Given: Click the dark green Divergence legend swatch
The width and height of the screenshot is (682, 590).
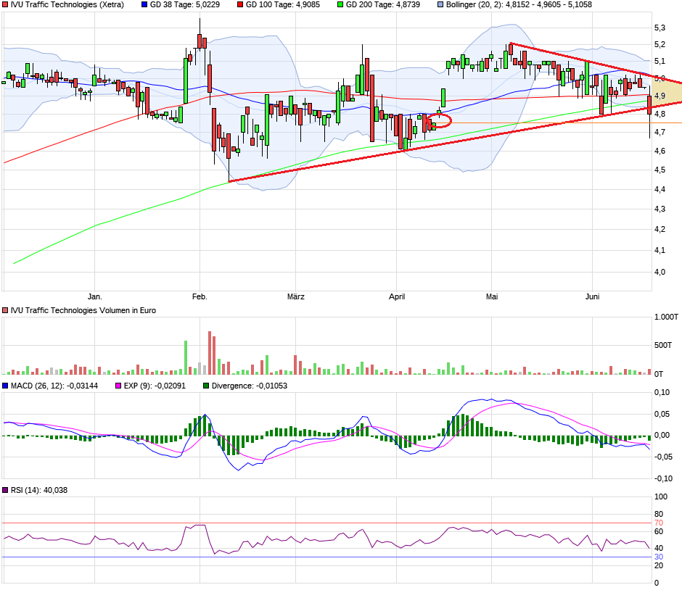Looking at the screenshot, I should tap(206, 386).
